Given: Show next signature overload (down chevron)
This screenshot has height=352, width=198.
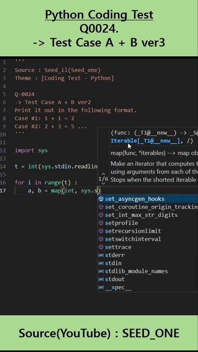Looking at the screenshot, I should (x=103, y=184).
